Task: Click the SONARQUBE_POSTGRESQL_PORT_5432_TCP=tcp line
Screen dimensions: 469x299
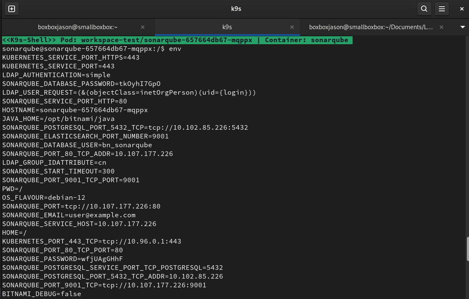Action: 125,127
